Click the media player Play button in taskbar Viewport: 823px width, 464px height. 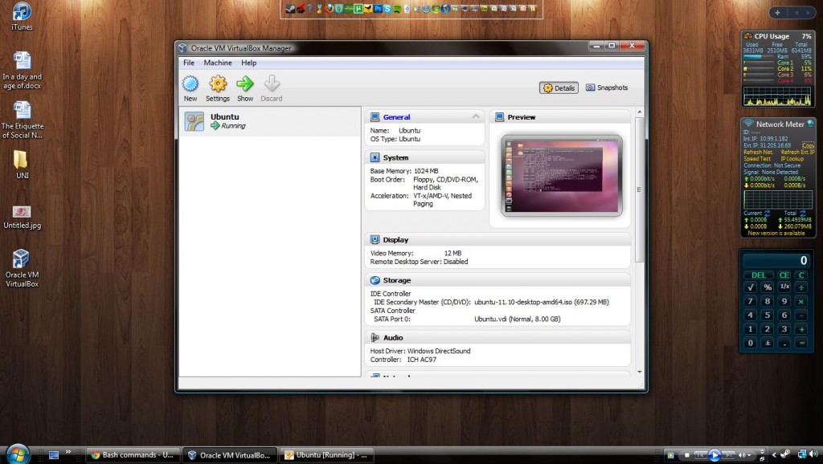click(714, 455)
